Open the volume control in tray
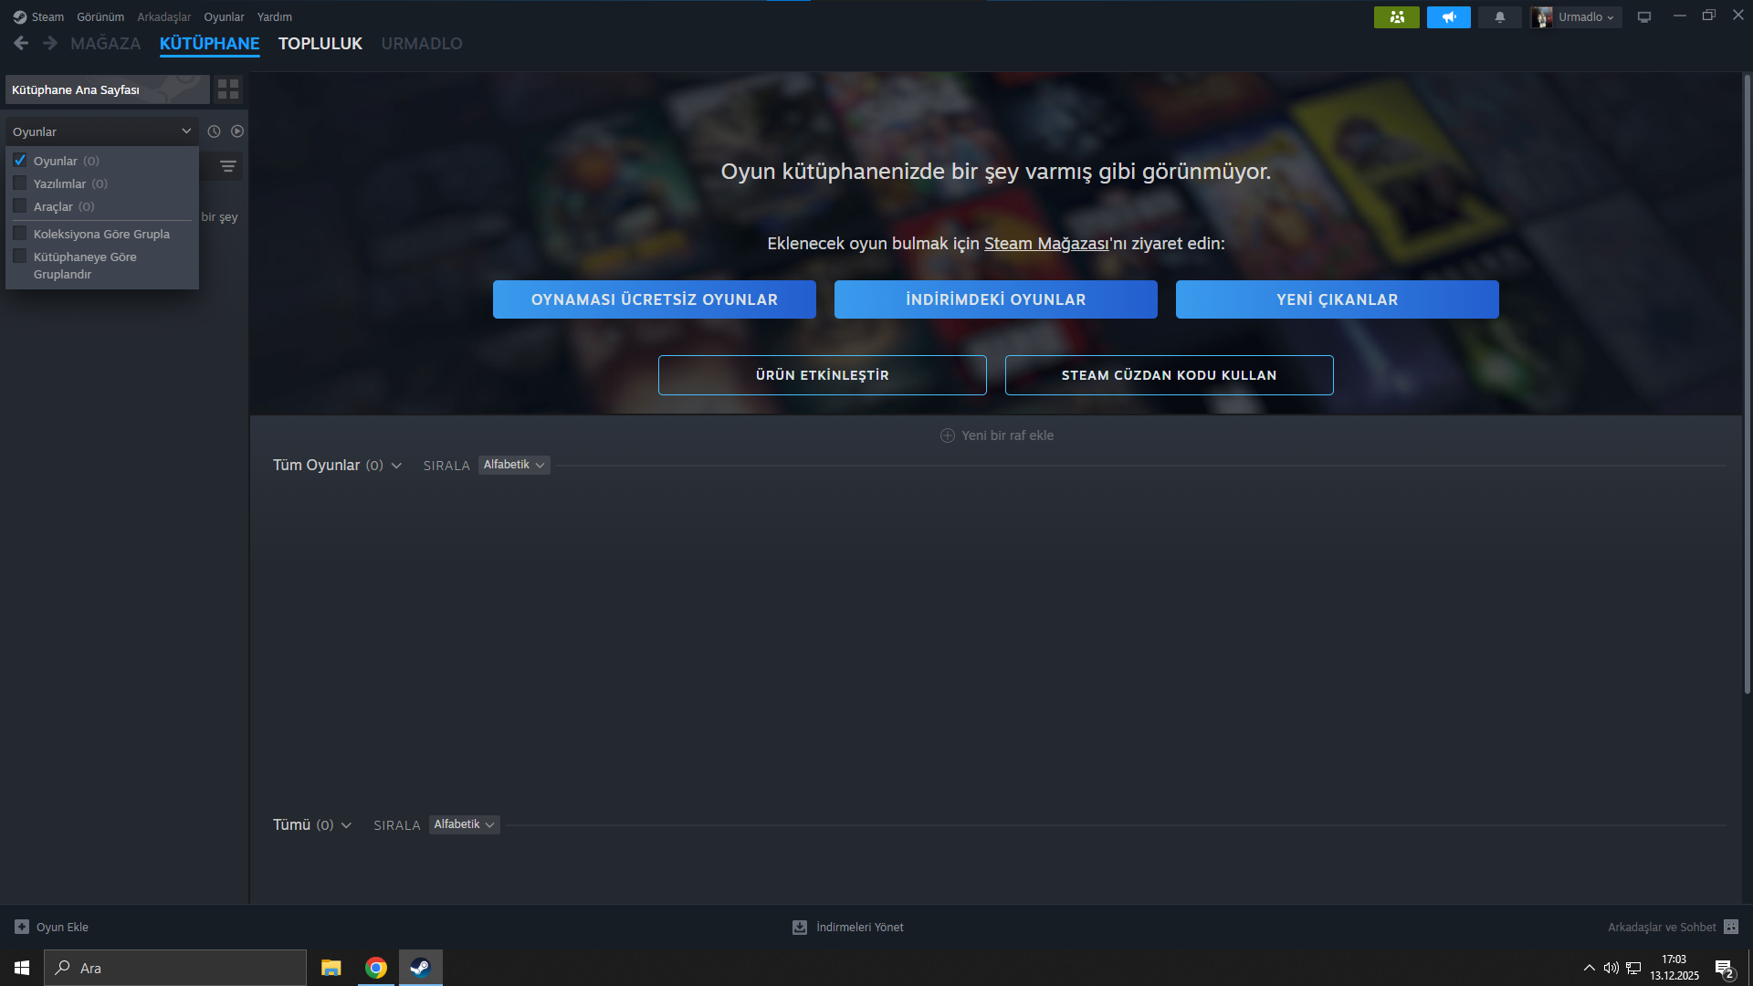Viewport: 1753px width, 986px height. point(1611,968)
